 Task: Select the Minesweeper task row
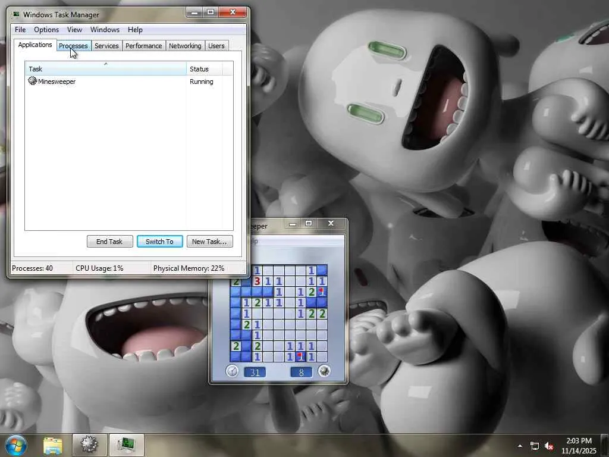[x=129, y=81]
